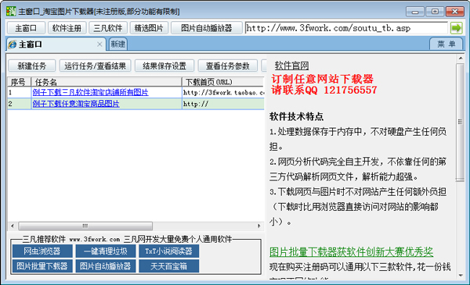
Task: Open the 菜单 menu button
Action: pyautogui.click(x=446, y=45)
